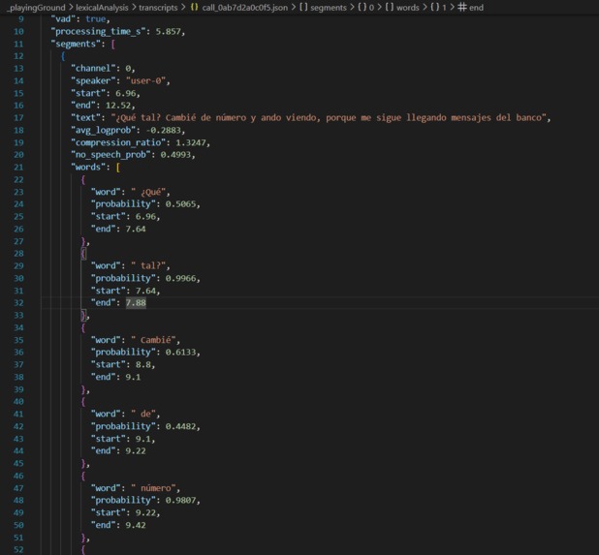Click line number 17 in gutter

tap(18, 118)
